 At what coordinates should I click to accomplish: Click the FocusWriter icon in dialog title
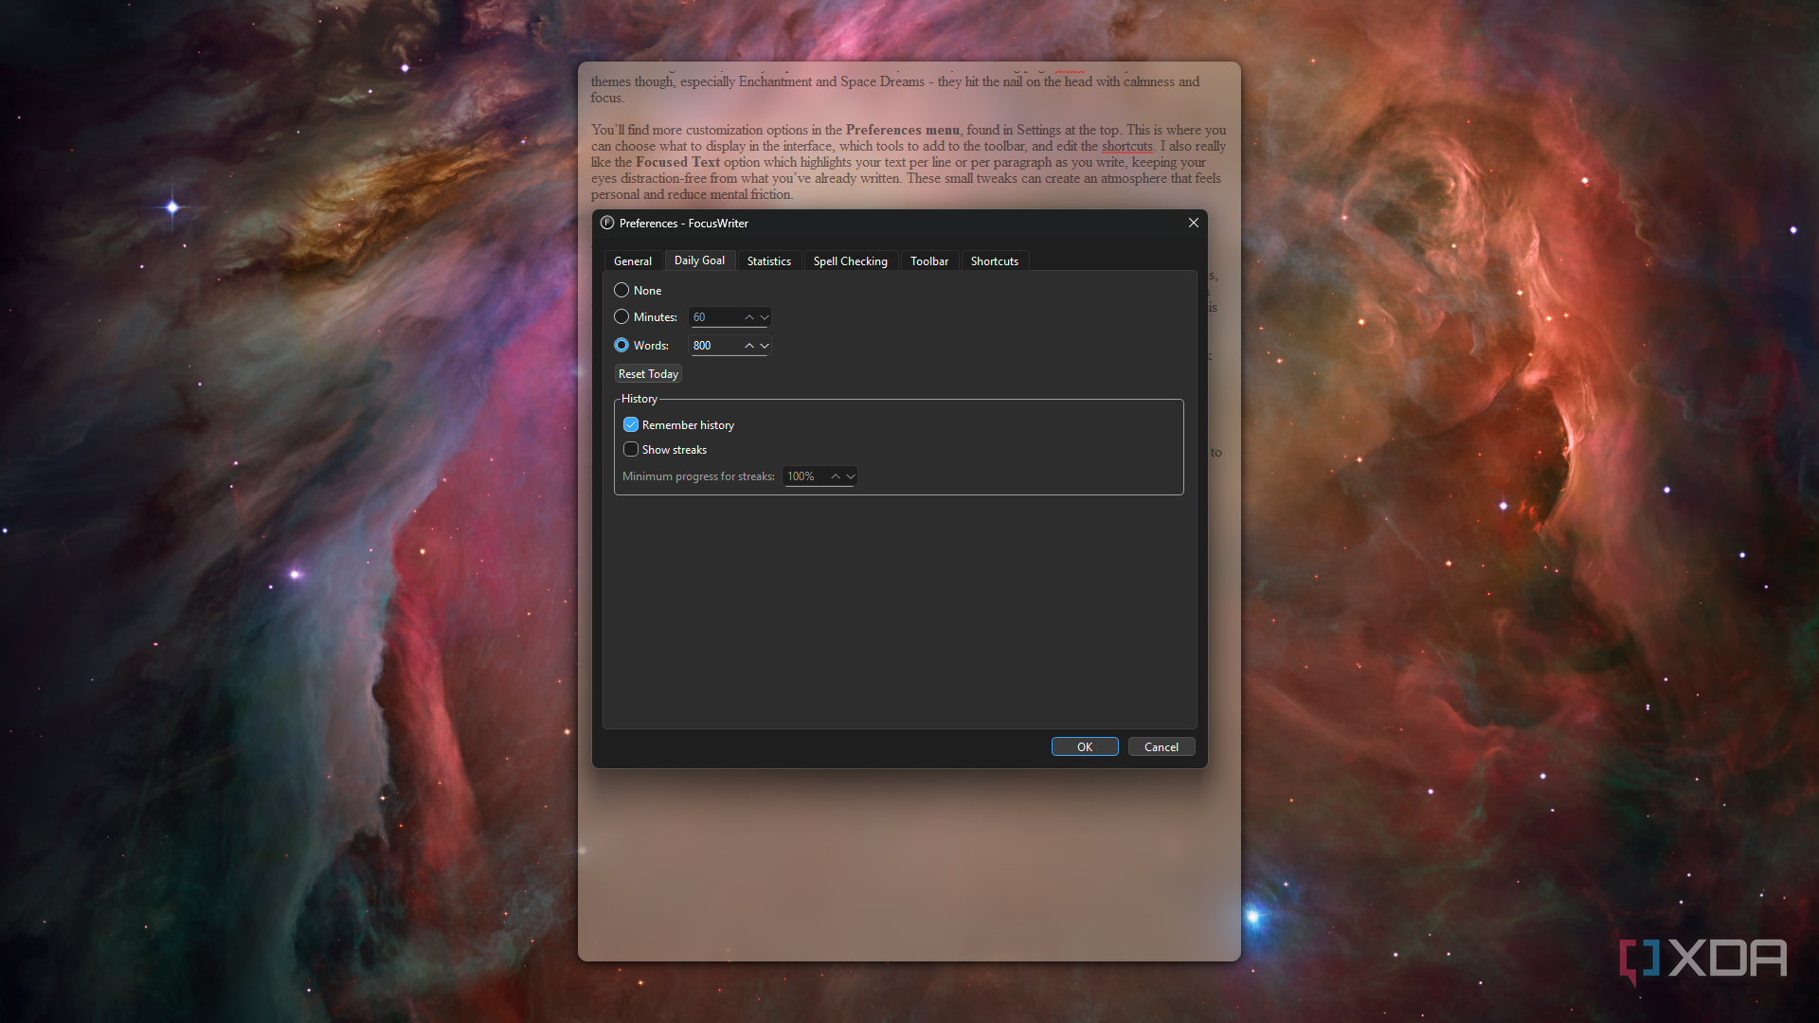coord(607,223)
